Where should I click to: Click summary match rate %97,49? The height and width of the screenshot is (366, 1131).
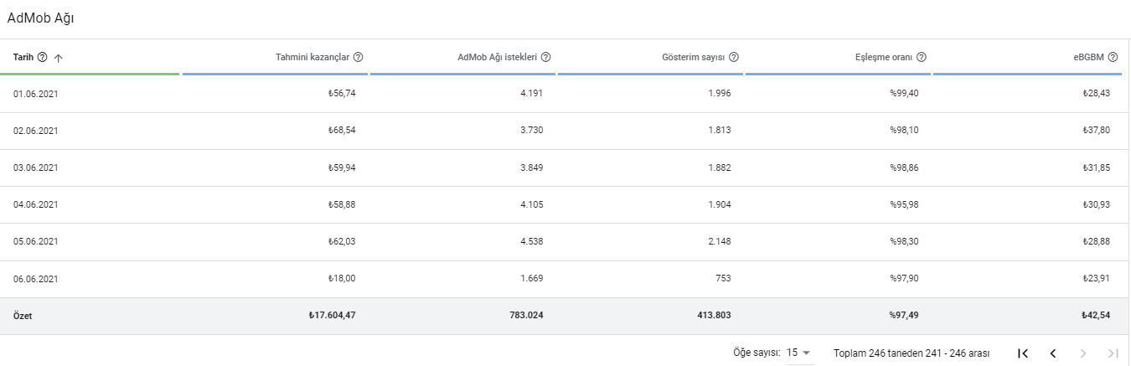point(905,316)
